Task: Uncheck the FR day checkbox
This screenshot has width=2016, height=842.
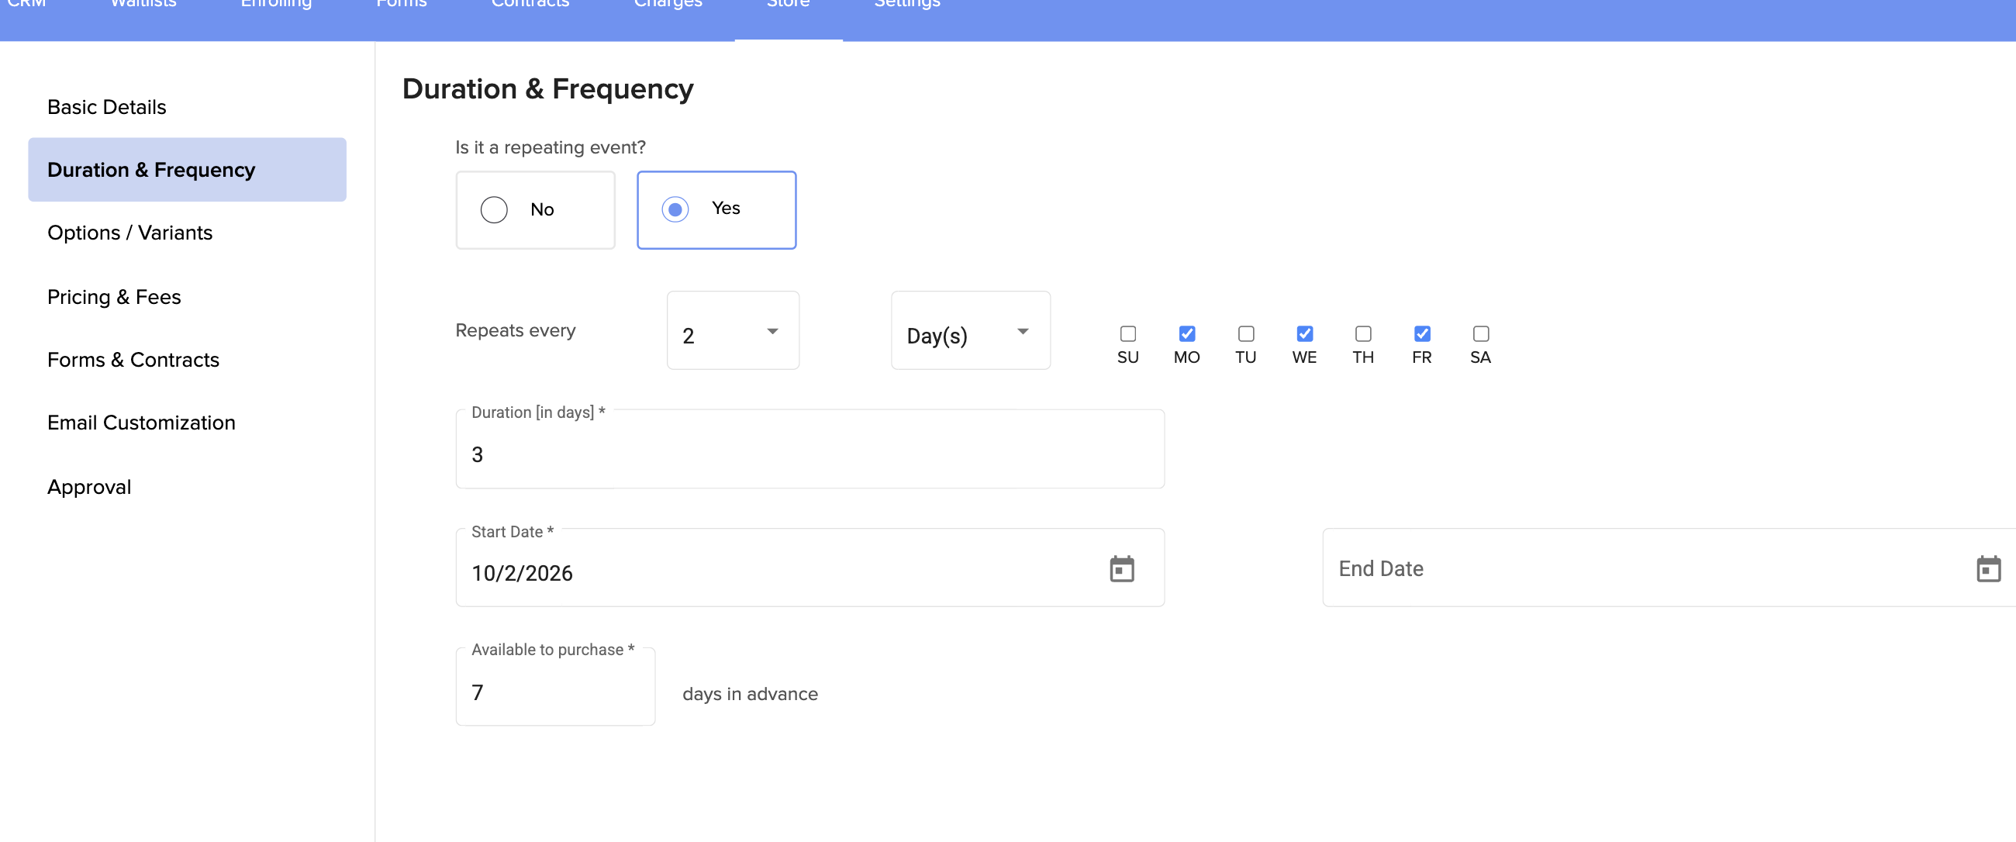Action: point(1422,334)
